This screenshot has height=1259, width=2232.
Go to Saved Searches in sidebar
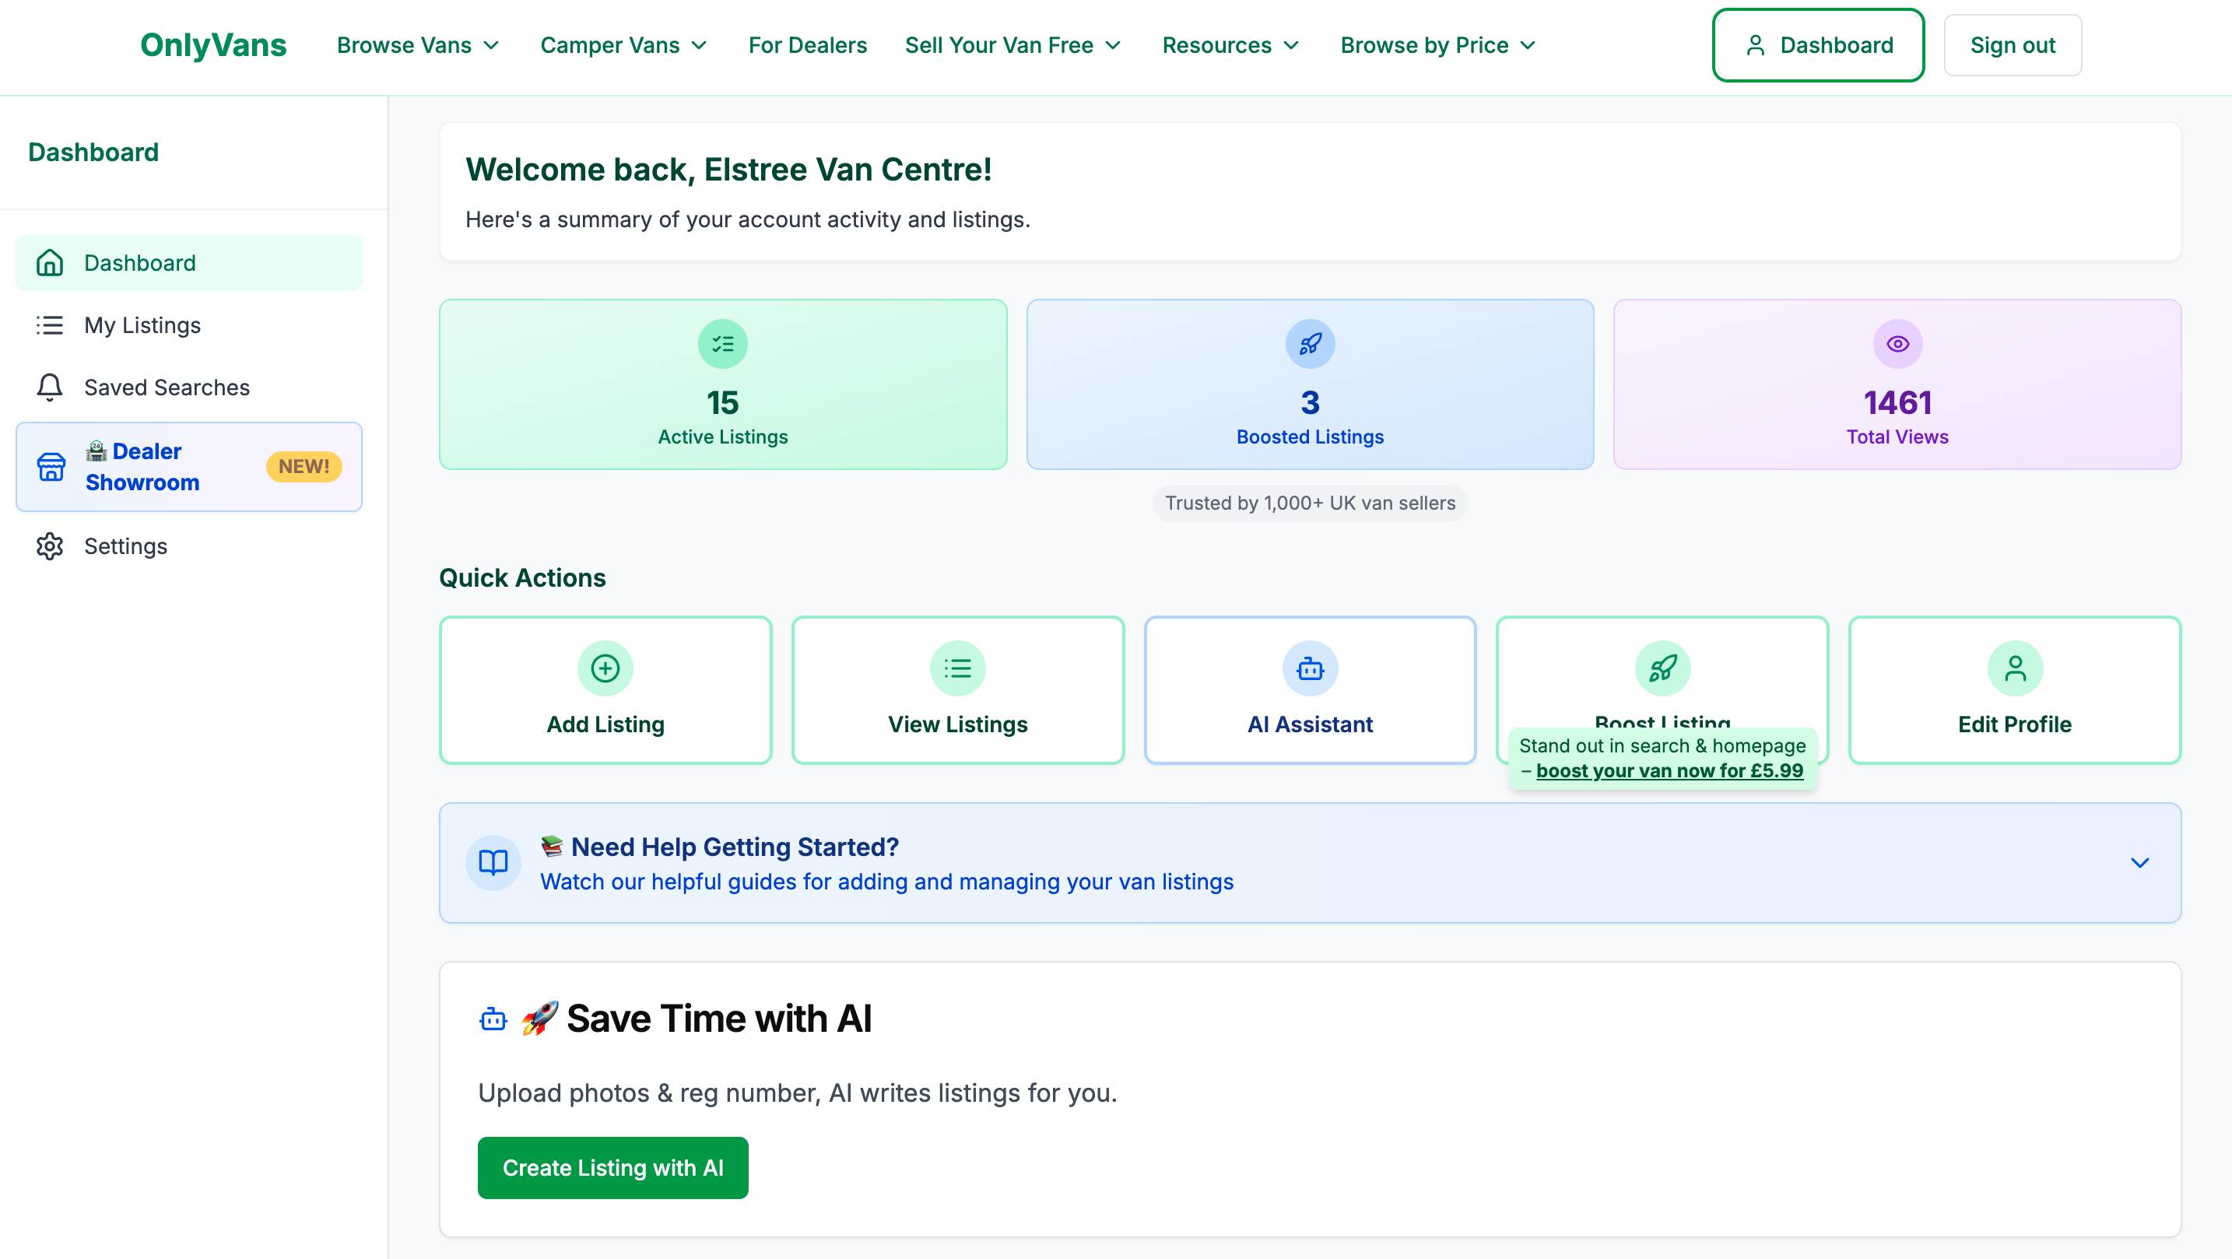pyautogui.click(x=167, y=388)
